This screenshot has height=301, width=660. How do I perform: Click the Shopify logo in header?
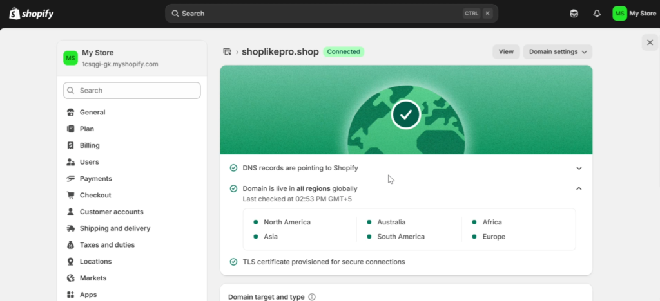32,14
